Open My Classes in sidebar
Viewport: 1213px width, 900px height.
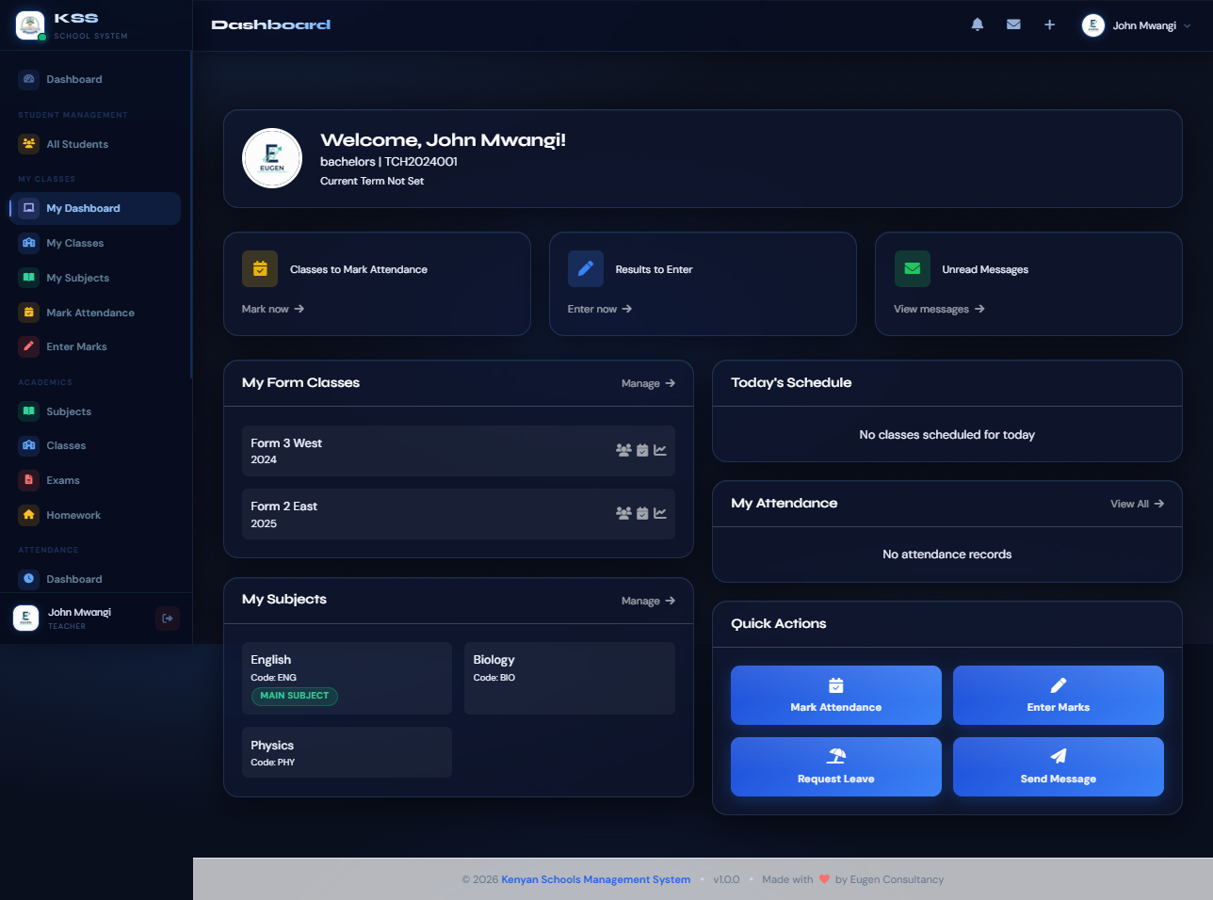(95, 243)
